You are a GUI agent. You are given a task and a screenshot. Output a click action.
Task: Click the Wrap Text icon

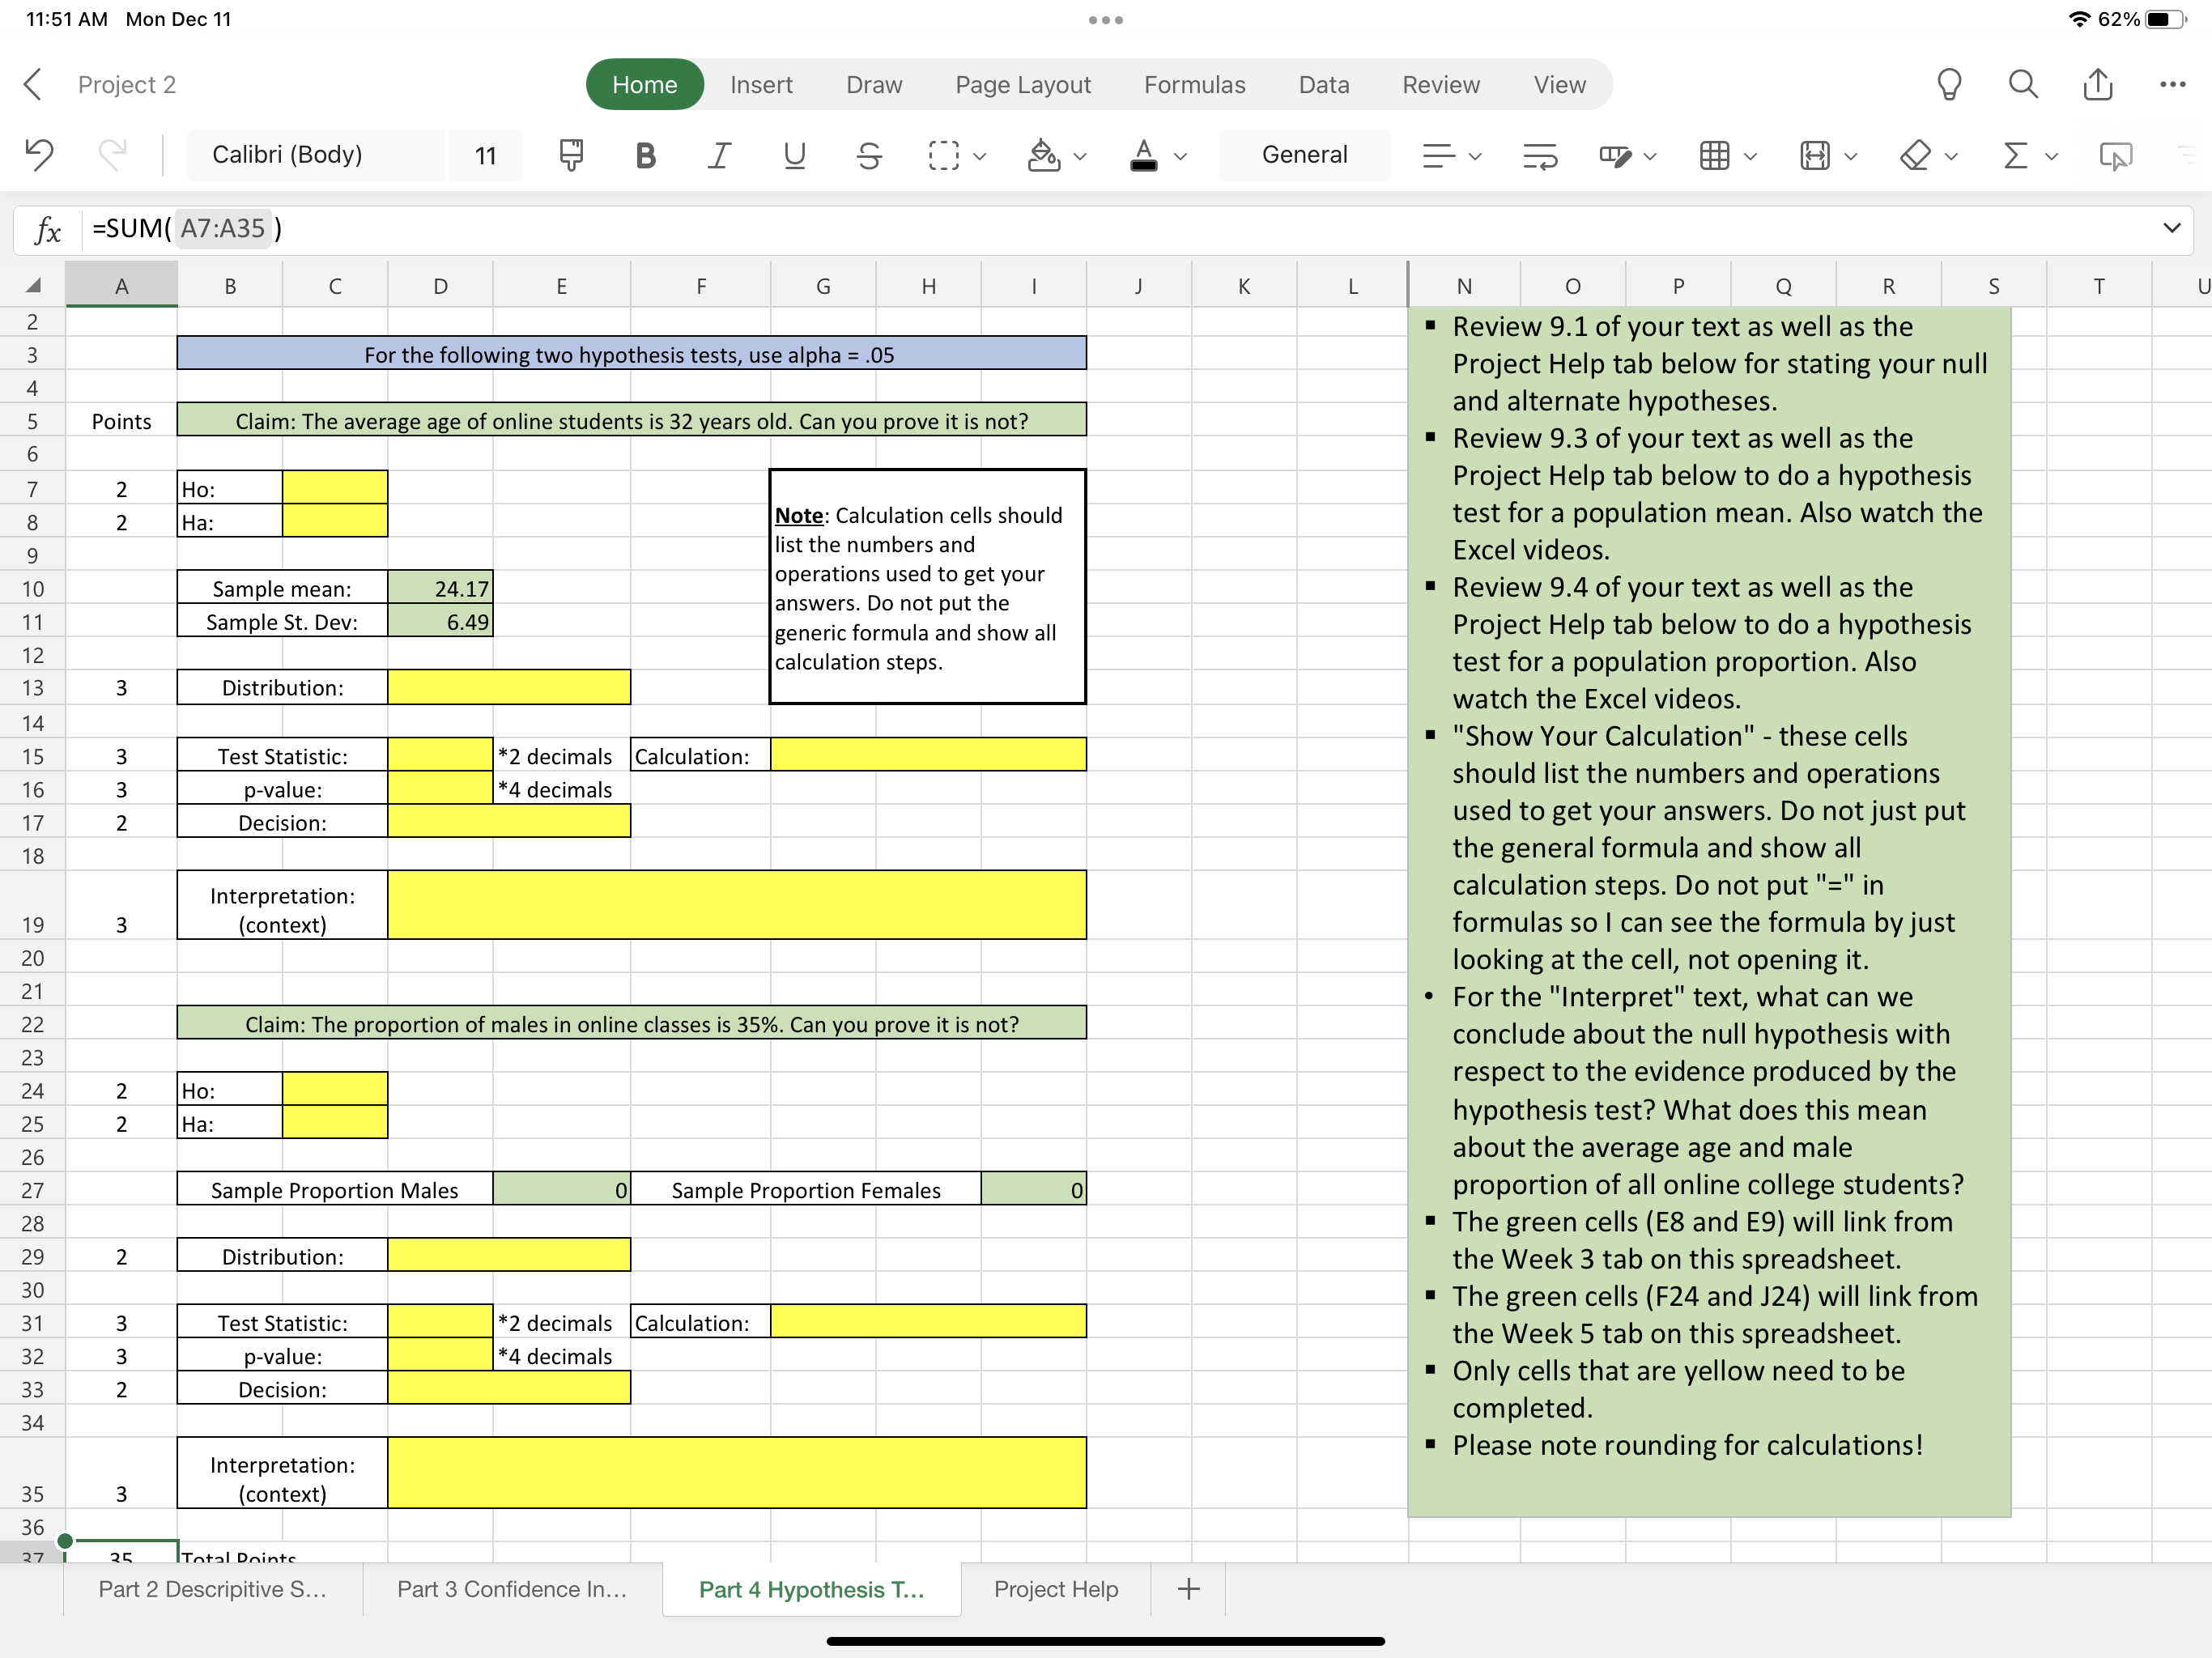pos(1540,155)
